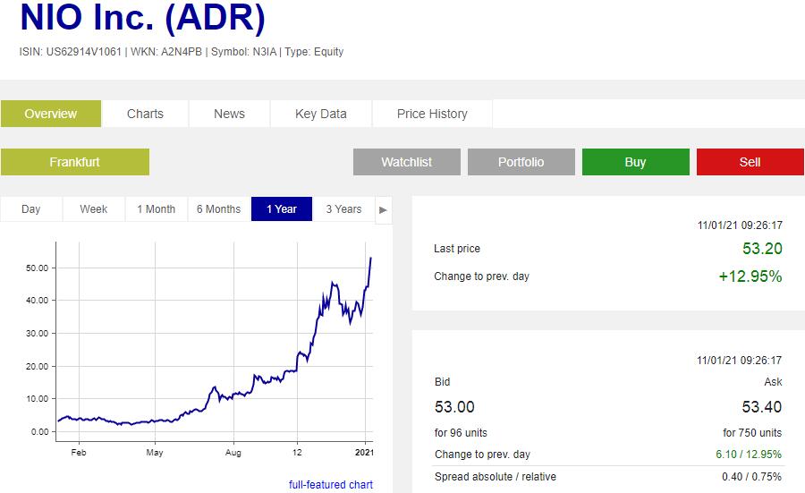Pick the 1 Year chart range
The height and width of the screenshot is (493, 805).
pyautogui.click(x=281, y=209)
